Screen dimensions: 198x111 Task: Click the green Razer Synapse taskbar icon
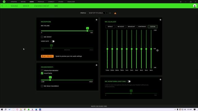click(x=29, y=109)
